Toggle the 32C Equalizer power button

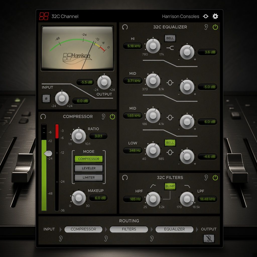coord(215,27)
